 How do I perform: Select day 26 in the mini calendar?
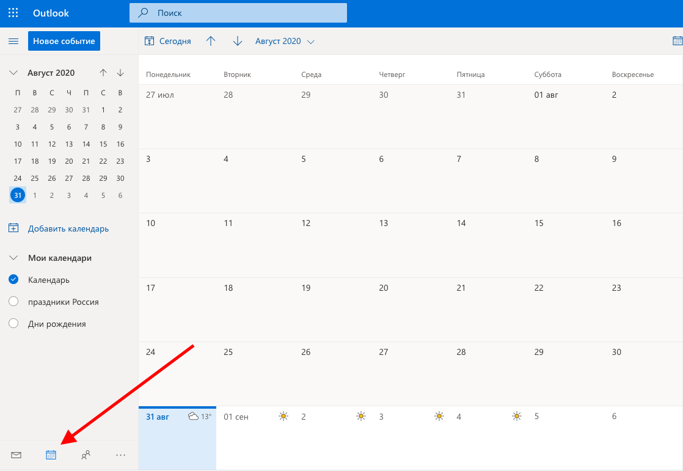[x=52, y=178]
